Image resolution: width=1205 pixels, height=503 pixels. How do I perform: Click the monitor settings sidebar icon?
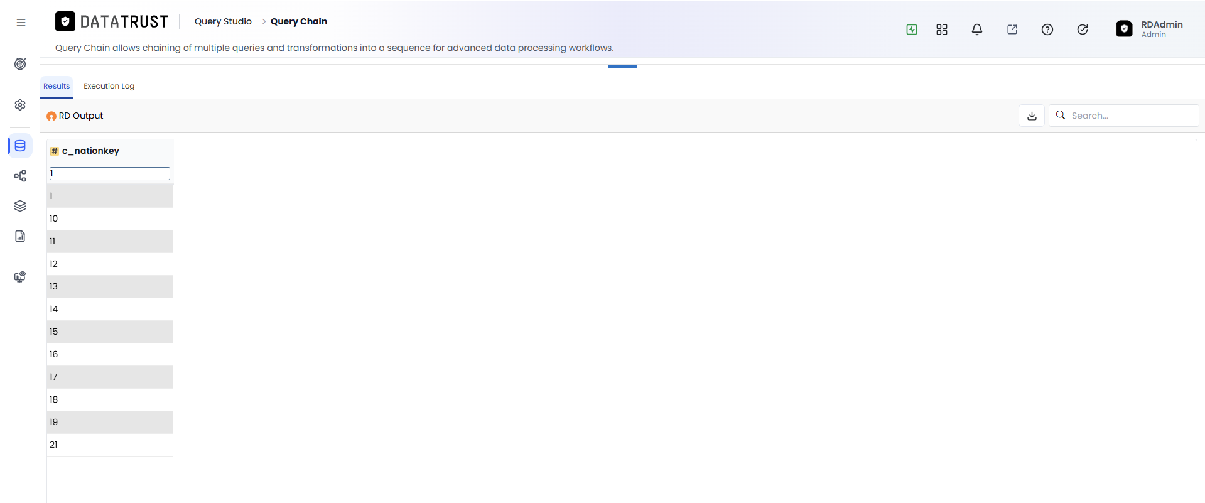[x=20, y=277]
